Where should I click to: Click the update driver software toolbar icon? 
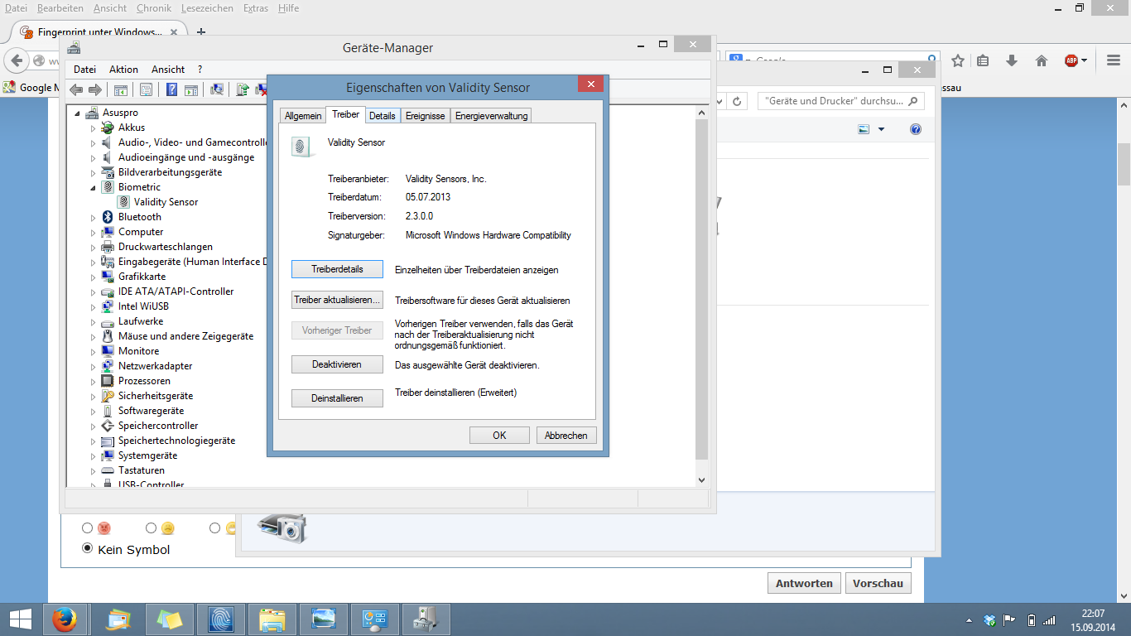coord(243,89)
